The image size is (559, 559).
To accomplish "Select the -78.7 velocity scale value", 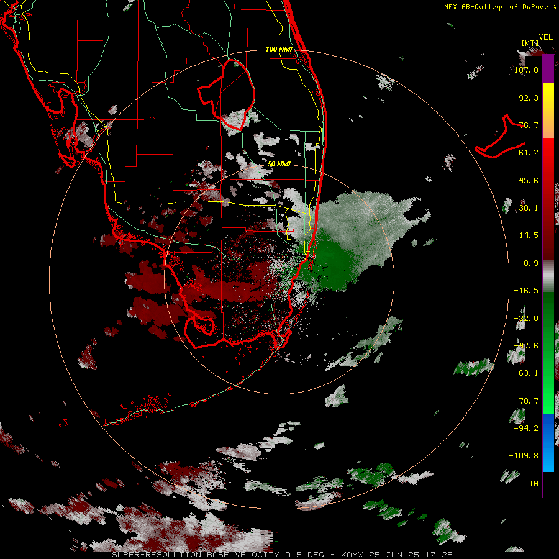I will point(526,401).
